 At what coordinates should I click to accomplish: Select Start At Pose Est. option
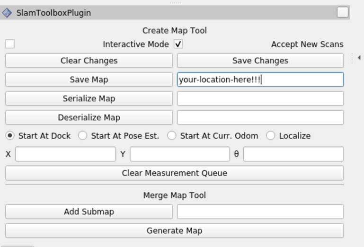tap(83, 136)
